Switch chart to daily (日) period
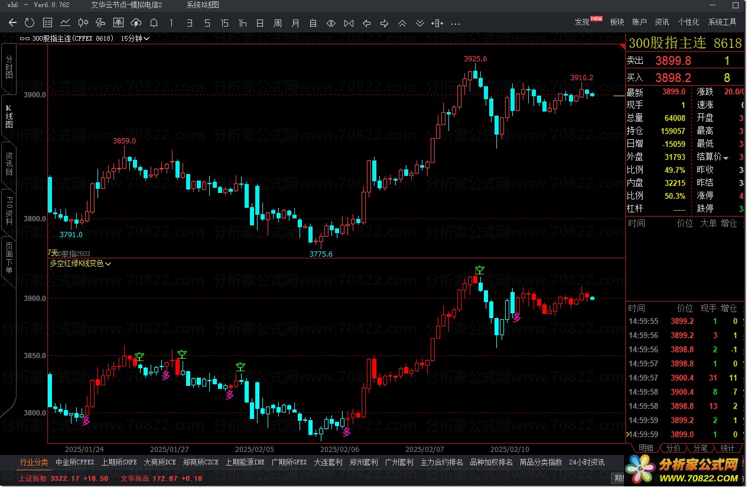Image resolution: width=748 pixels, height=488 pixels. tap(260, 23)
